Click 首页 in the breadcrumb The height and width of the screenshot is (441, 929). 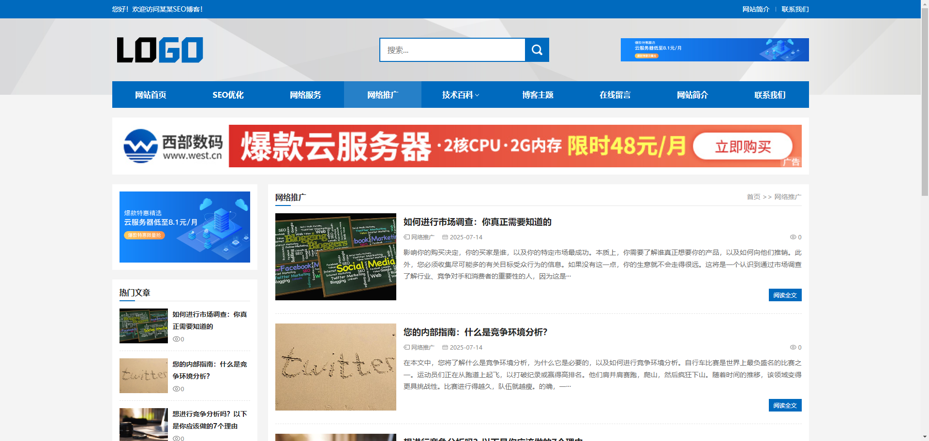click(x=753, y=197)
